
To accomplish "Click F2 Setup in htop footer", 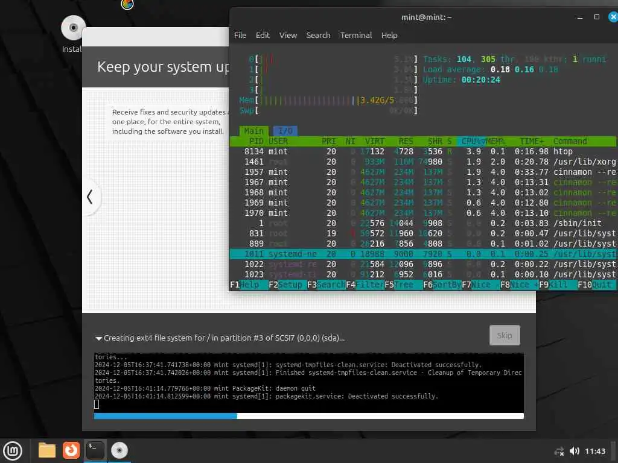I will tap(287, 285).
